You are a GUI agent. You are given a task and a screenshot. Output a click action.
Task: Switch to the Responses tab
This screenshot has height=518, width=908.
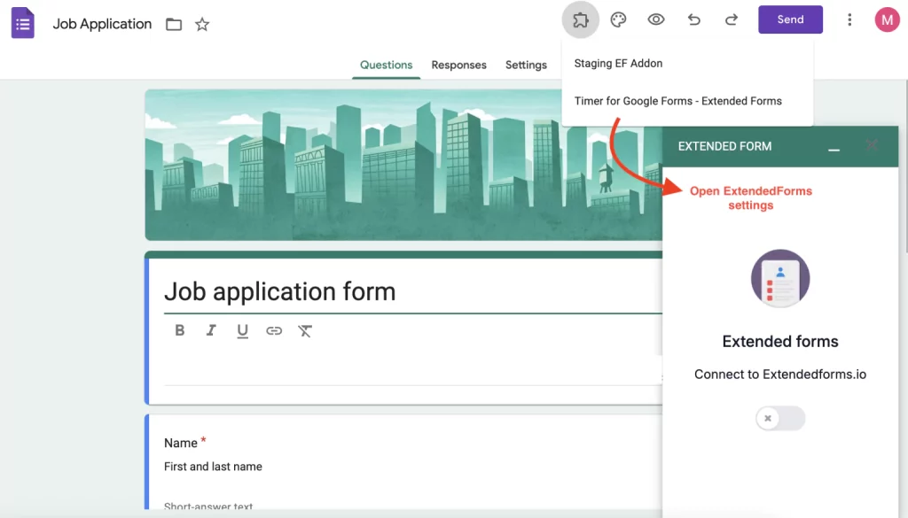(x=458, y=65)
